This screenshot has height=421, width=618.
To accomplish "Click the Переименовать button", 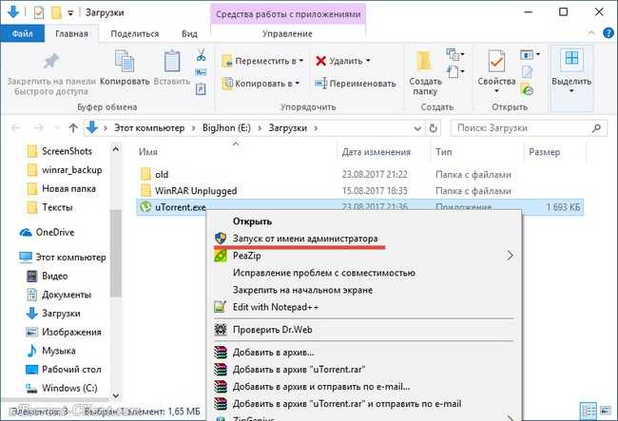I will [355, 84].
